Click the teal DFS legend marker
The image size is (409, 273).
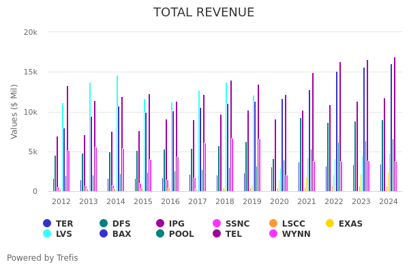pos(104,223)
